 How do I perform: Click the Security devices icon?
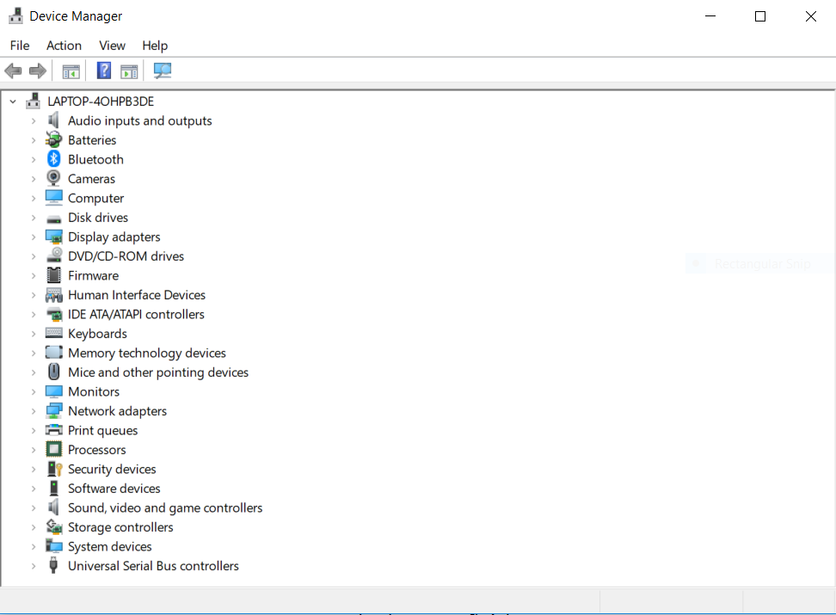tap(53, 469)
